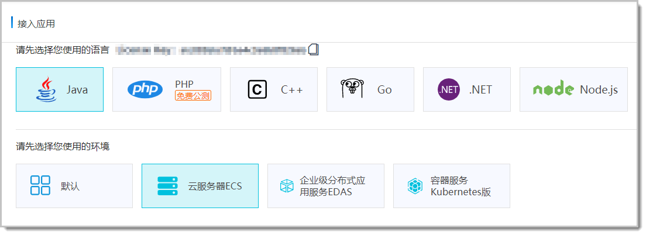646x235 pixels.
Task: Select the Java language card
Action: 60,89
